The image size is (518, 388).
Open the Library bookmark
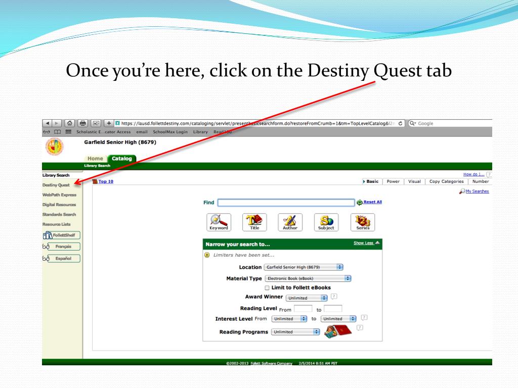200,132
